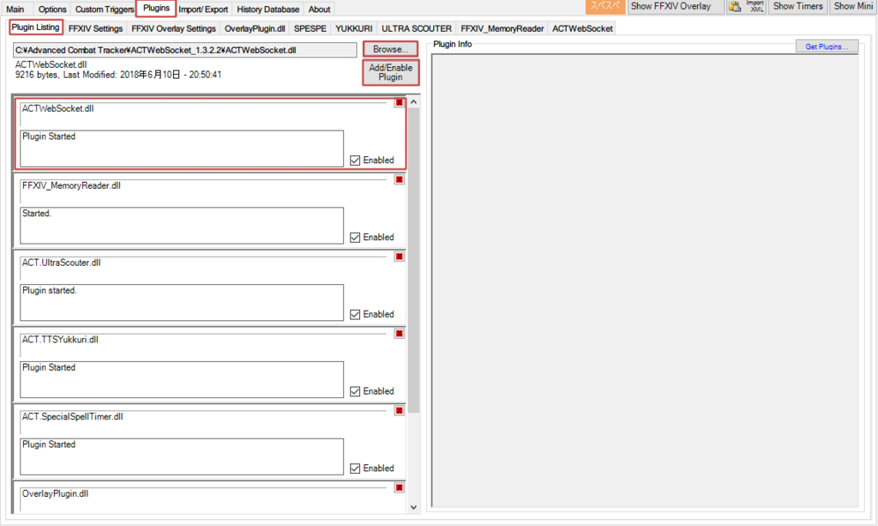The image size is (878, 526).
Task: Click Add/Enable Plugin button
Action: tap(391, 72)
